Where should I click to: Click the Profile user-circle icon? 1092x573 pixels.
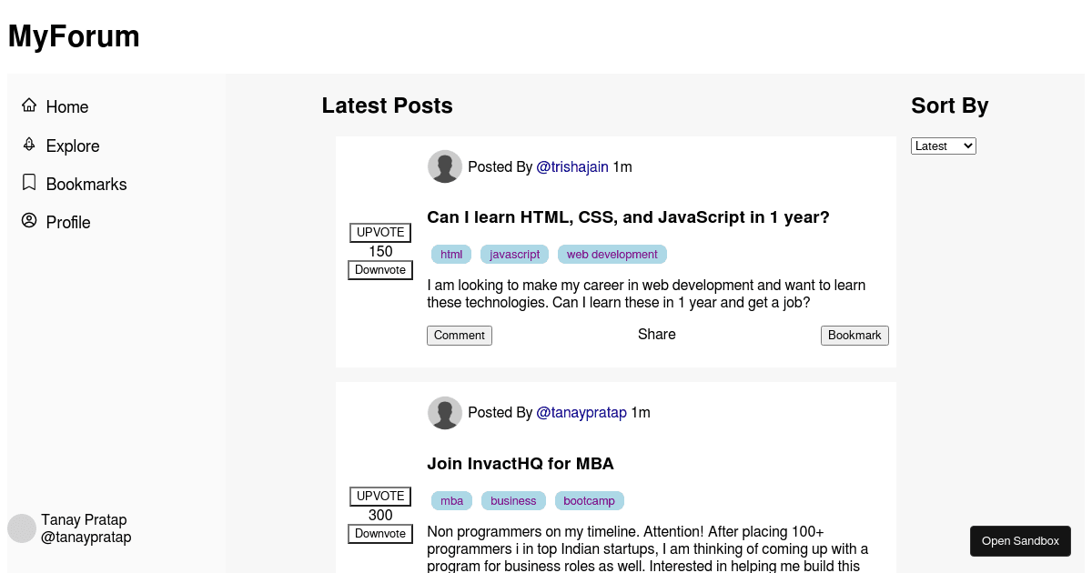(x=29, y=220)
